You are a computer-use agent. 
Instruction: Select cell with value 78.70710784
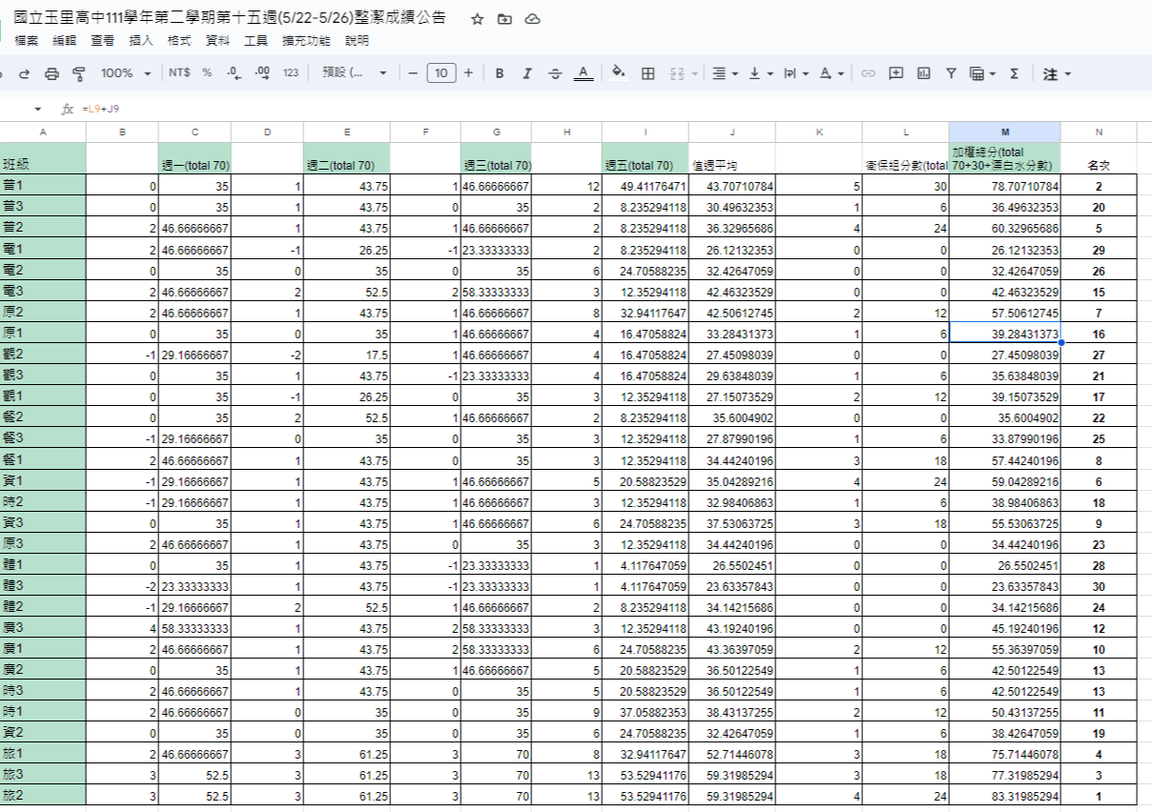pos(1004,187)
